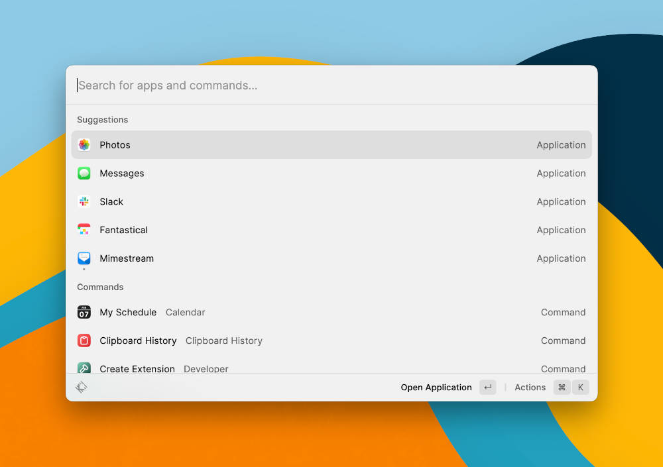Image resolution: width=663 pixels, height=467 pixels.
Task: Click the Application tag on Slack row
Action: 561,201
